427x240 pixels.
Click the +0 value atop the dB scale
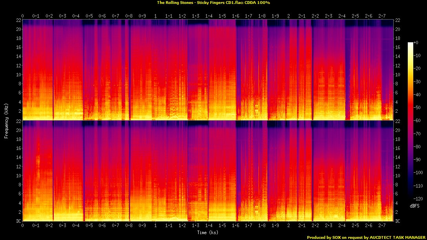click(417, 42)
